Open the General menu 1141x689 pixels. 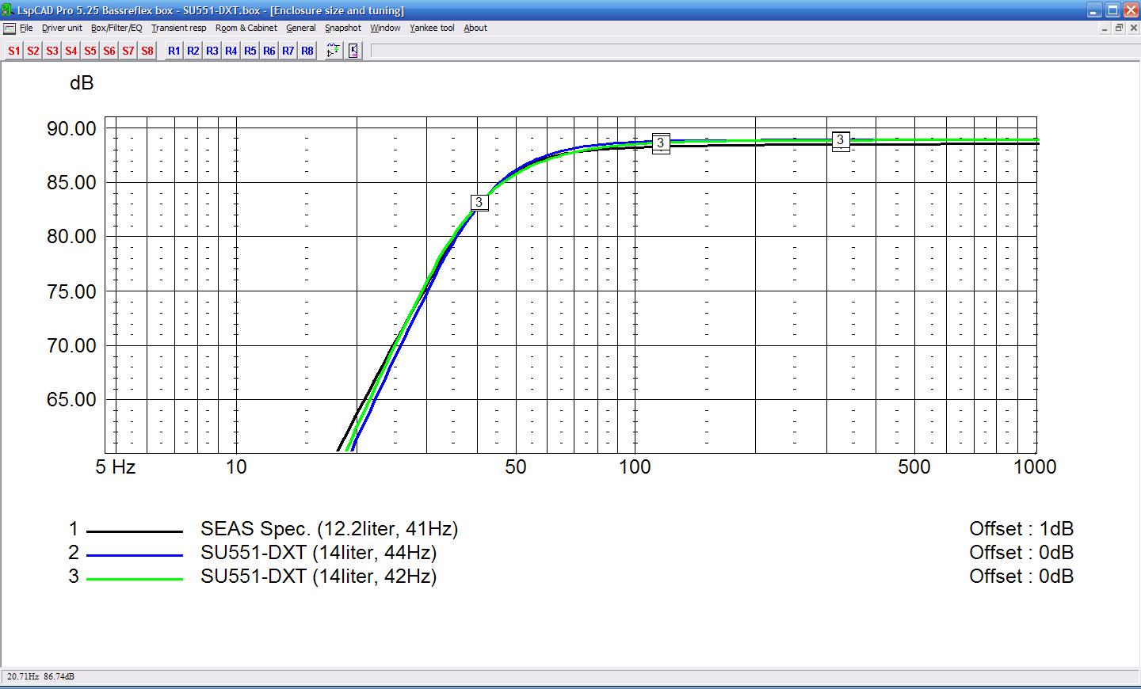tap(301, 28)
